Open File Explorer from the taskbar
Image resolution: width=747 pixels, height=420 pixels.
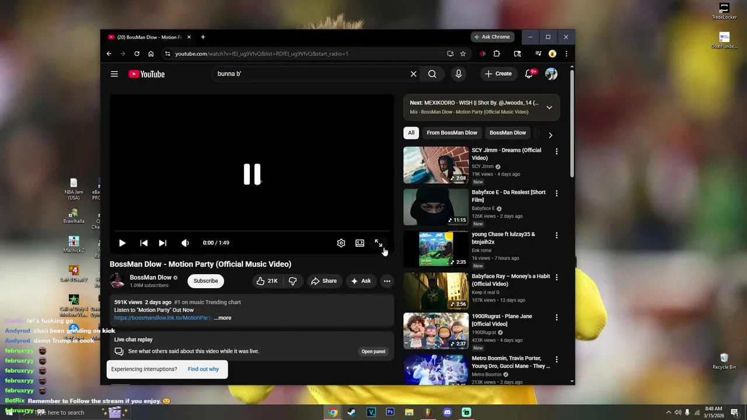coord(409,412)
